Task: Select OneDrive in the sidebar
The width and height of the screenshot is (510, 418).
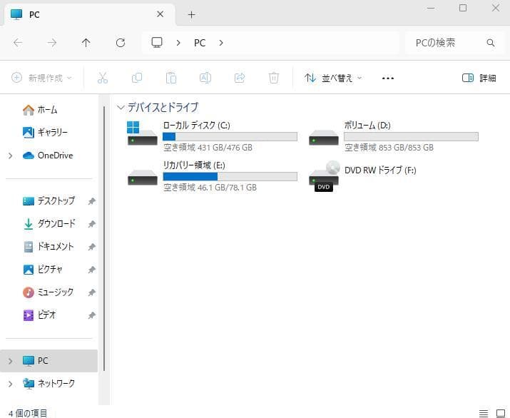Action: point(48,156)
